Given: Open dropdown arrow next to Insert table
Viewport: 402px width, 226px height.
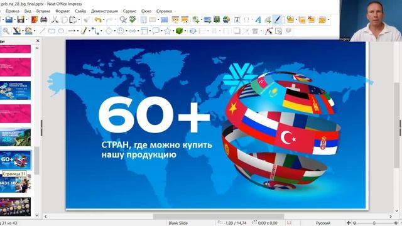Looking at the screenshot, I should pyautogui.click(x=202, y=19).
